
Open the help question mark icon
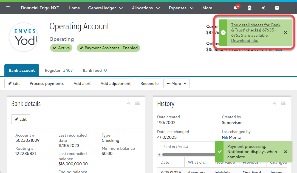point(277,8)
